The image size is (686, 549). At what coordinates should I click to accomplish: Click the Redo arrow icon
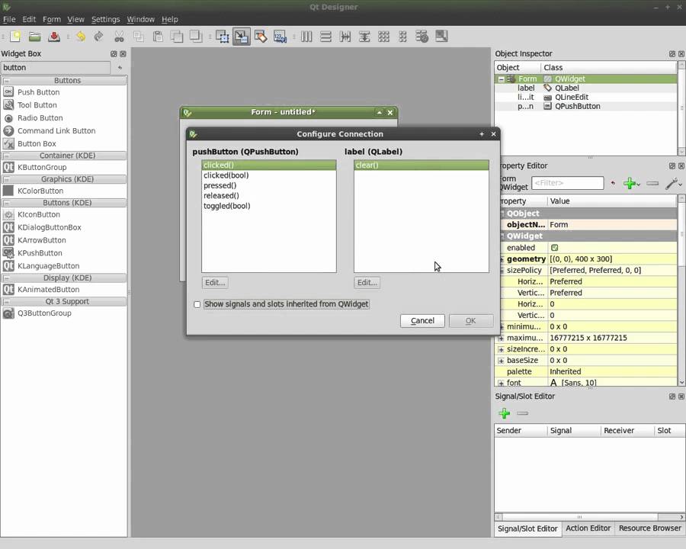99,37
